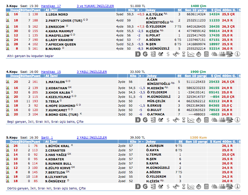Select the horse name KARA MAHMUT
This screenshot has width=248, height=195.
(59, 31)
